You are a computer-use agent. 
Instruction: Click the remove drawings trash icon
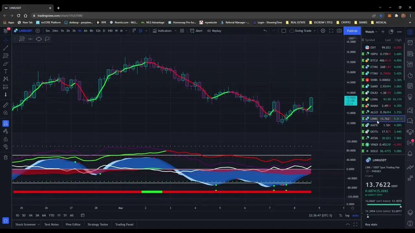click(6, 158)
